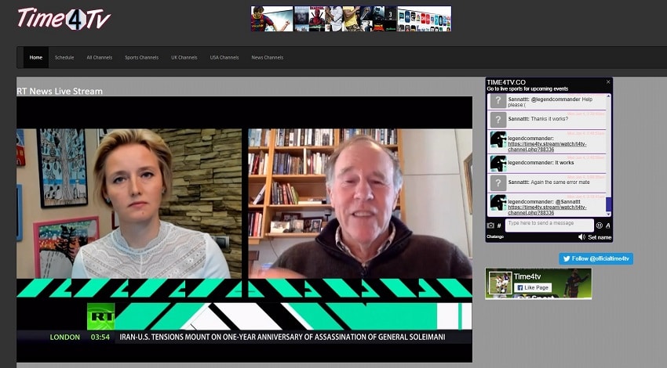Click the football player banner thumbnail
The width and height of the screenshot is (667, 368).
pos(272,19)
